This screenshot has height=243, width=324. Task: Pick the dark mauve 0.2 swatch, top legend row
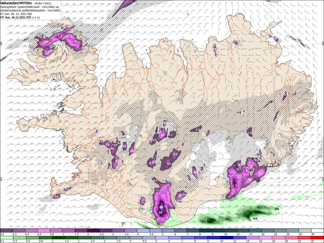6,231
